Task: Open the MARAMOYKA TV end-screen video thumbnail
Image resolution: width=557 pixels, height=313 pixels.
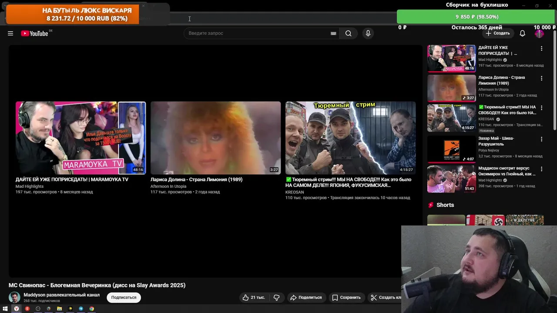Action: [81, 138]
